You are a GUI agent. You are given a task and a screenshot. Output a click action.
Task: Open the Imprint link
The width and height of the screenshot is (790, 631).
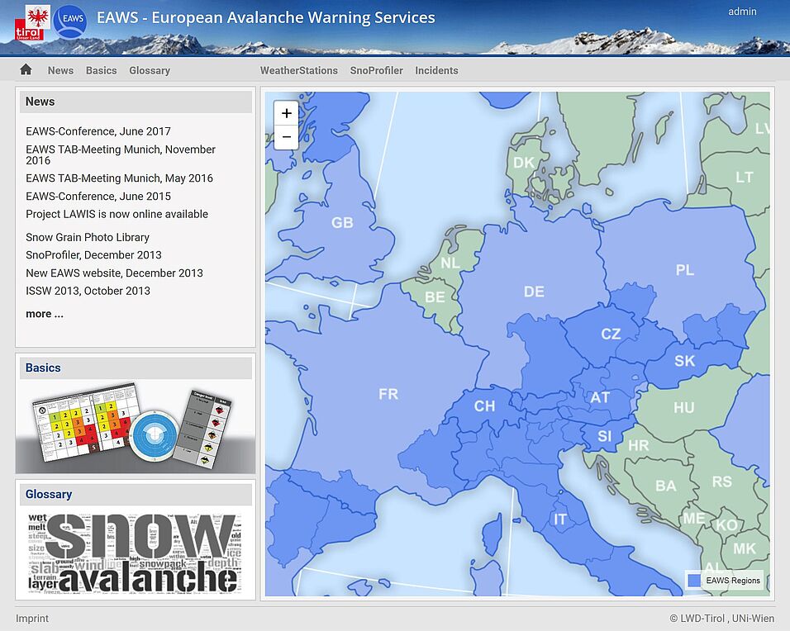click(x=32, y=619)
